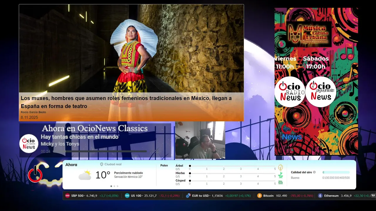Click the artist name Micky y los Tonys
The image size is (376, 211).
click(x=60, y=144)
